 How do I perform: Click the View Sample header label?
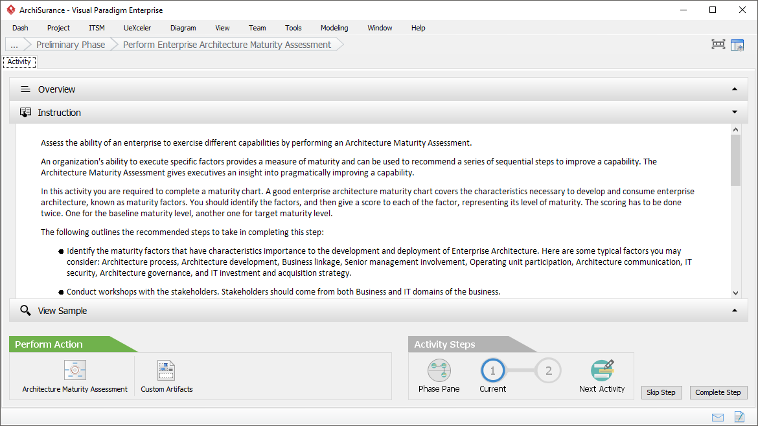click(x=62, y=311)
